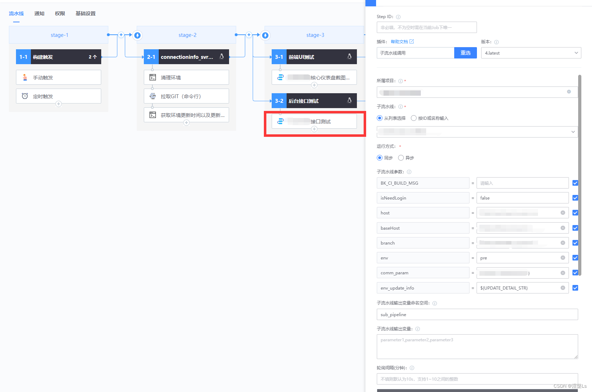This screenshot has height=392, width=592.
Task: Click the stage-2 header
Action: click(x=186, y=35)
